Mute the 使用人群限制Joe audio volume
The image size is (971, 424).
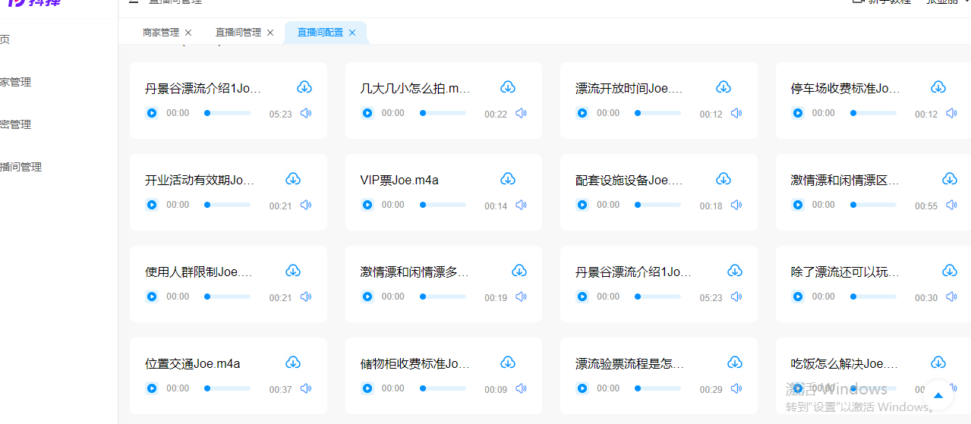[306, 297]
